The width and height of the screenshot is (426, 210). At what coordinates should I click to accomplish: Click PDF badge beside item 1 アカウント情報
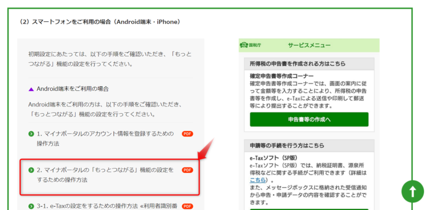tap(187, 134)
